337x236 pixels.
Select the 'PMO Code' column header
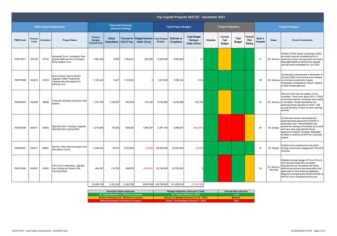[20, 40]
